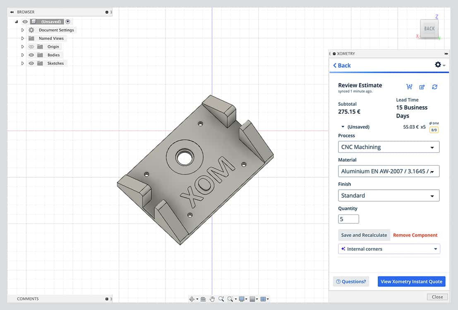Viewport: 458px width, 310px height.
Task: Select the Orbit tool in the navigation bar
Action: (x=192, y=299)
